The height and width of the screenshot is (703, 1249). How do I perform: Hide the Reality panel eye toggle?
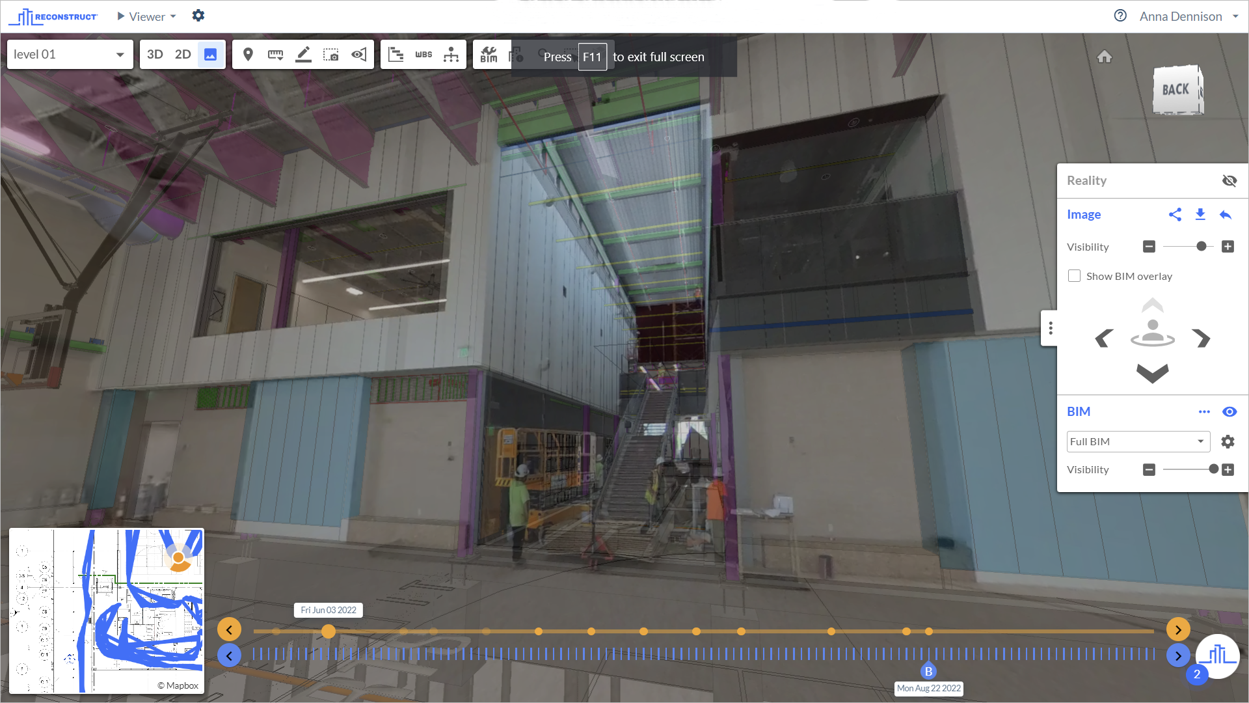point(1229,181)
